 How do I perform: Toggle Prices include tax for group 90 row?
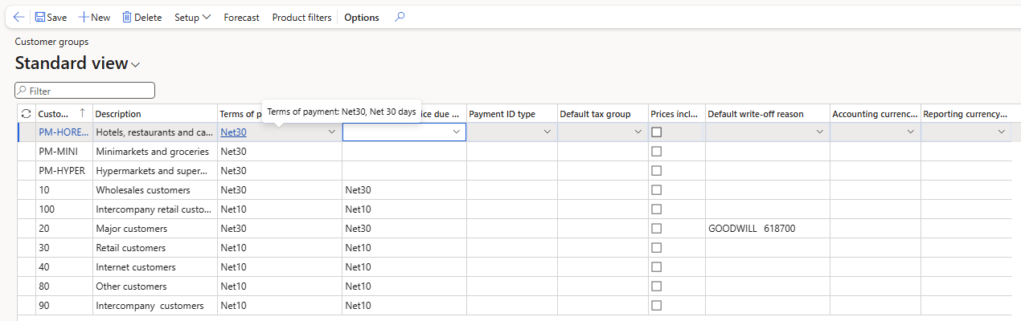point(657,306)
